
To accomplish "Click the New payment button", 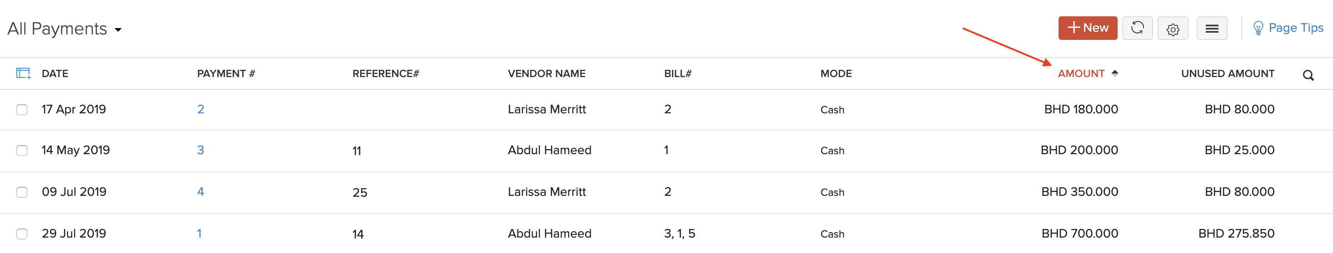I will [x=1087, y=28].
